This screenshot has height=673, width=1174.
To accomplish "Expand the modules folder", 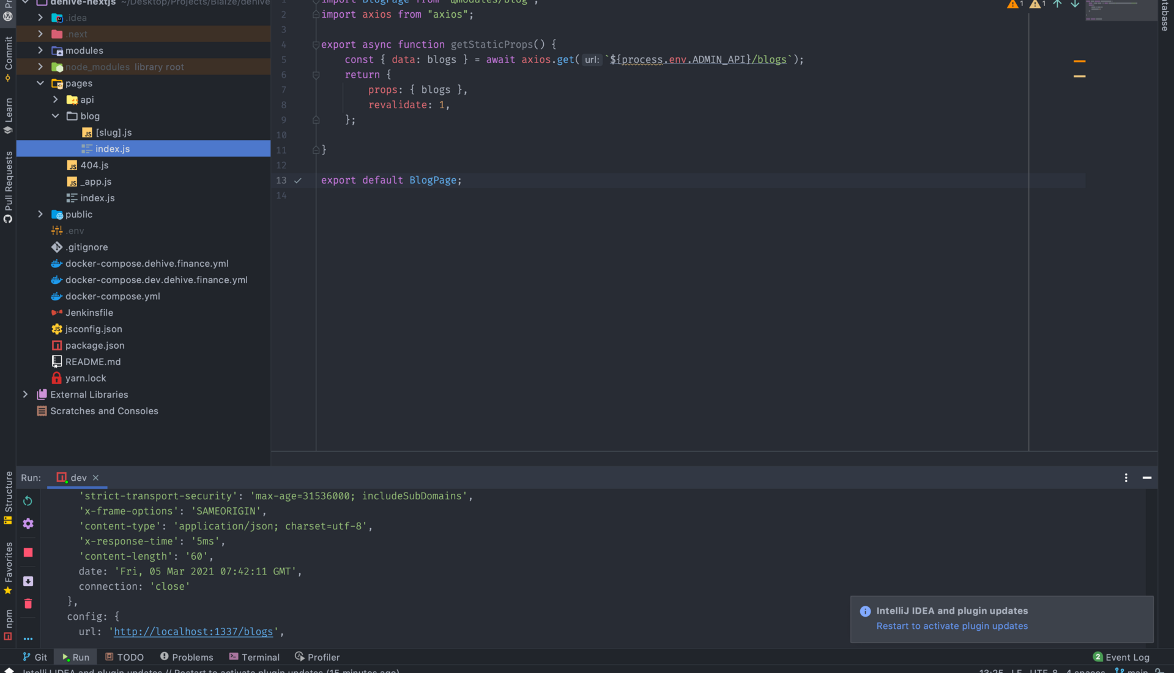I will pyautogui.click(x=40, y=51).
